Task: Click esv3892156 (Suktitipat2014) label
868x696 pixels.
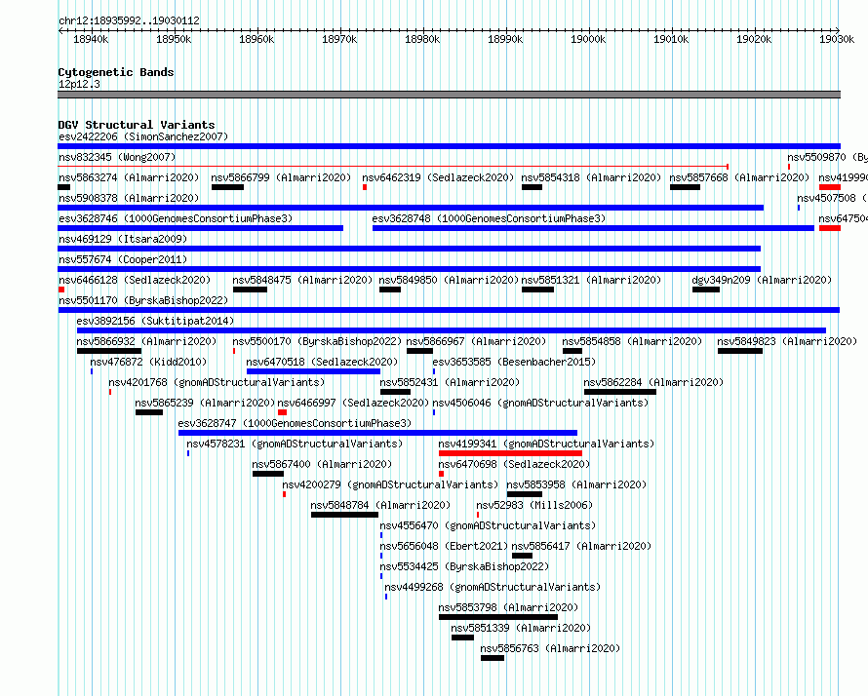Action: tap(155, 321)
